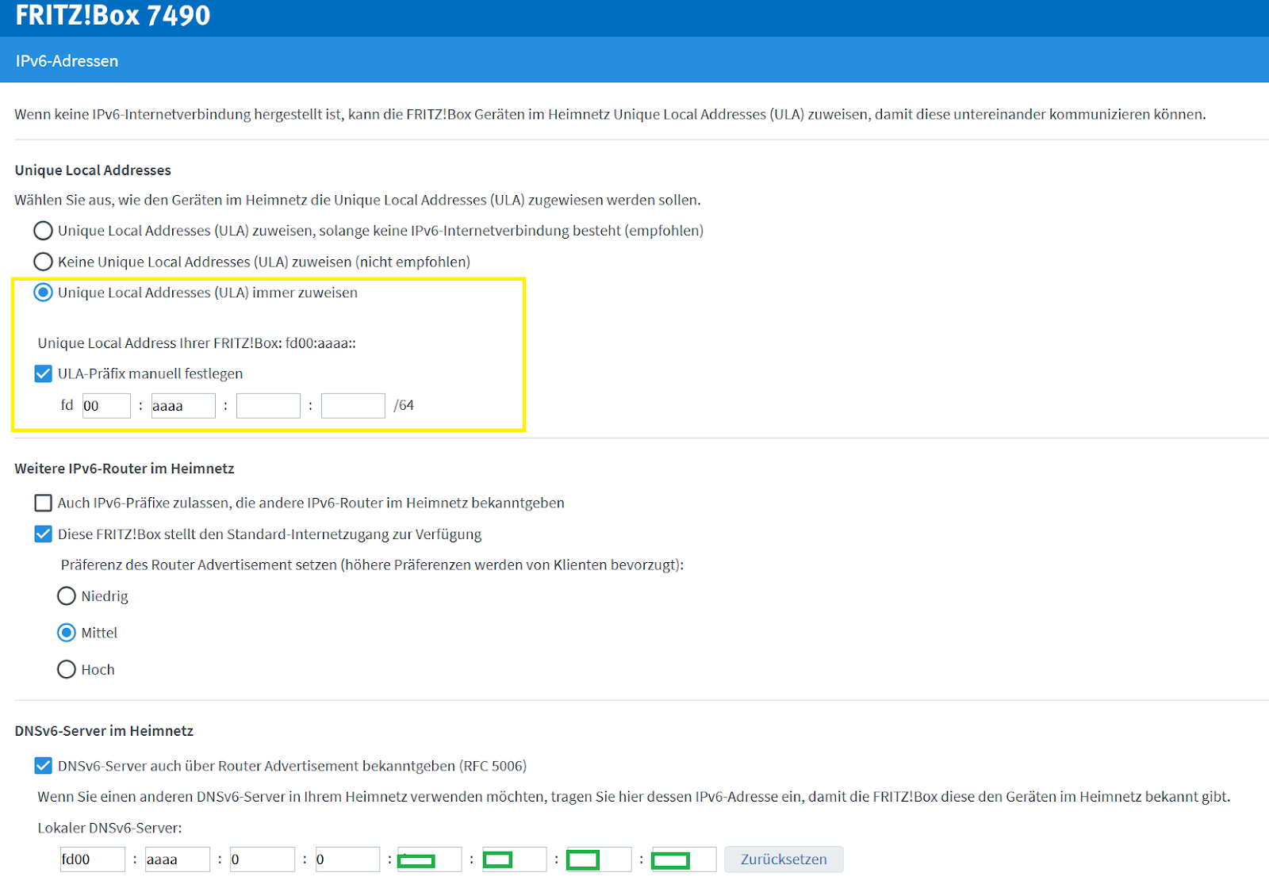Viewport: 1269px width, 888px height.
Task: Toggle Diese FRITZ!Box stellt den Standard-Internetzugang checkbox
Action: click(43, 534)
